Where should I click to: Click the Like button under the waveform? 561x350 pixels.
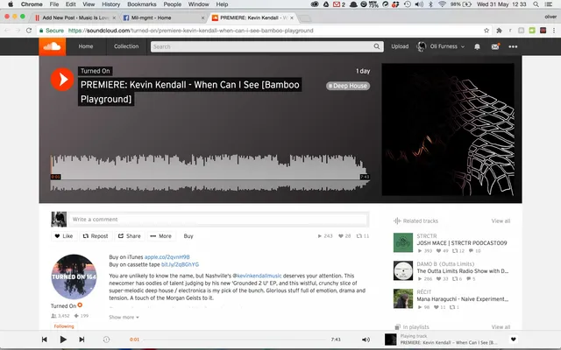coord(64,236)
